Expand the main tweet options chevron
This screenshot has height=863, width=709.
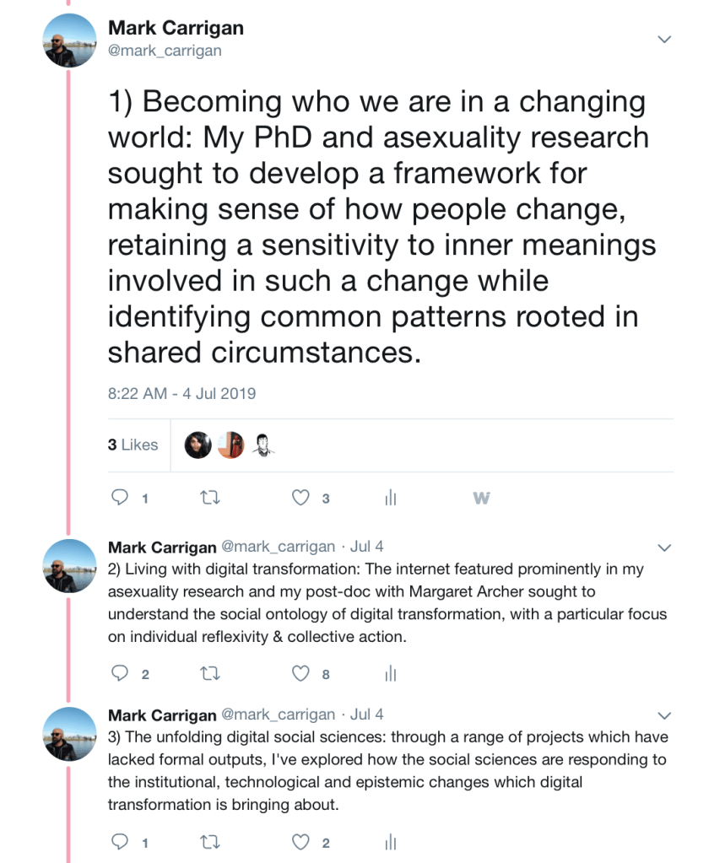[x=664, y=40]
